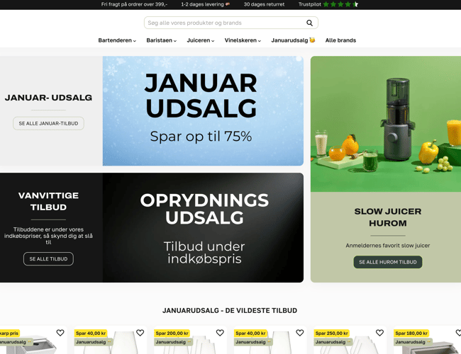
Task: Open the Trustpilot star rating
Action: pyautogui.click(x=340, y=4)
